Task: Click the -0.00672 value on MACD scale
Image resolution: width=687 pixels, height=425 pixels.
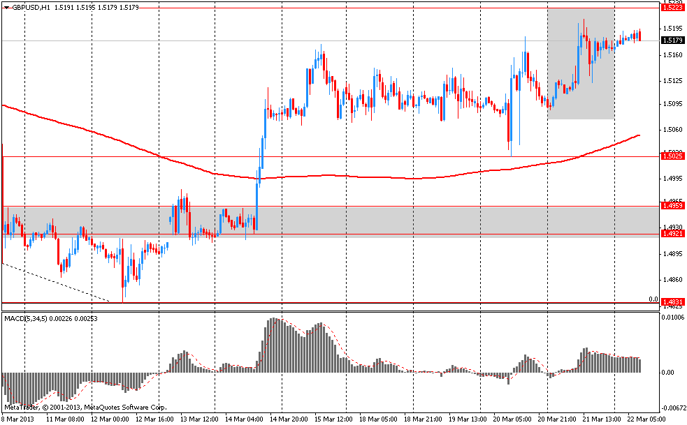Action: point(674,408)
